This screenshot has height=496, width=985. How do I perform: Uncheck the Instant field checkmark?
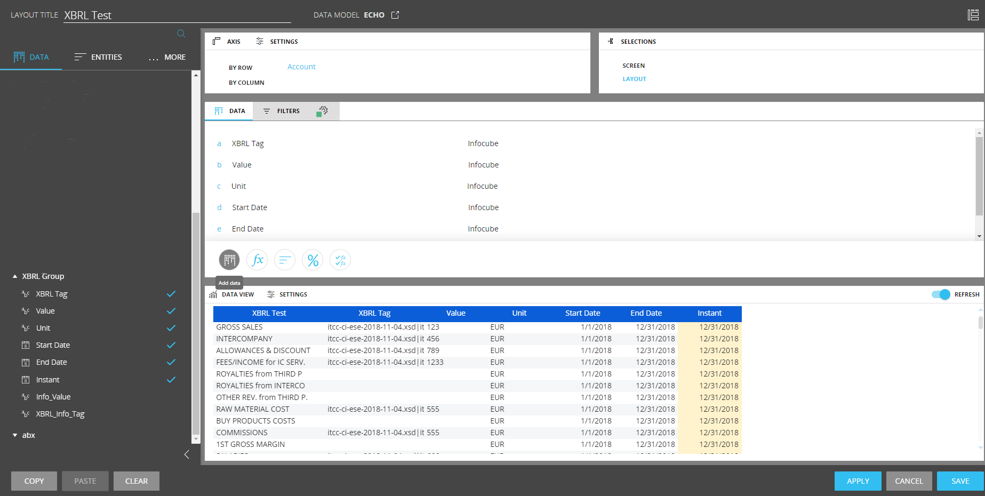(x=171, y=379)
